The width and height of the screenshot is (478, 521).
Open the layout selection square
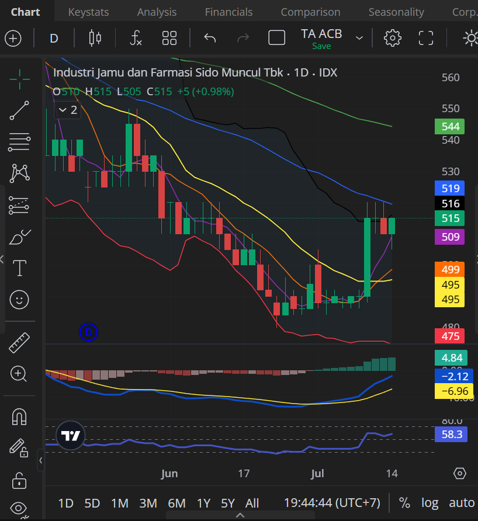(276, 38)
